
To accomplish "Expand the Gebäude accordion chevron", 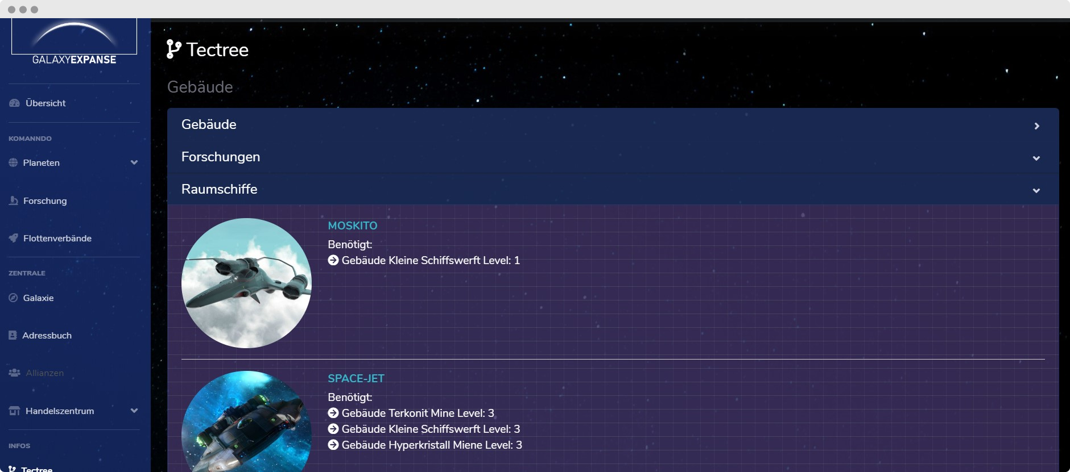I will (x=1036, y=126).
